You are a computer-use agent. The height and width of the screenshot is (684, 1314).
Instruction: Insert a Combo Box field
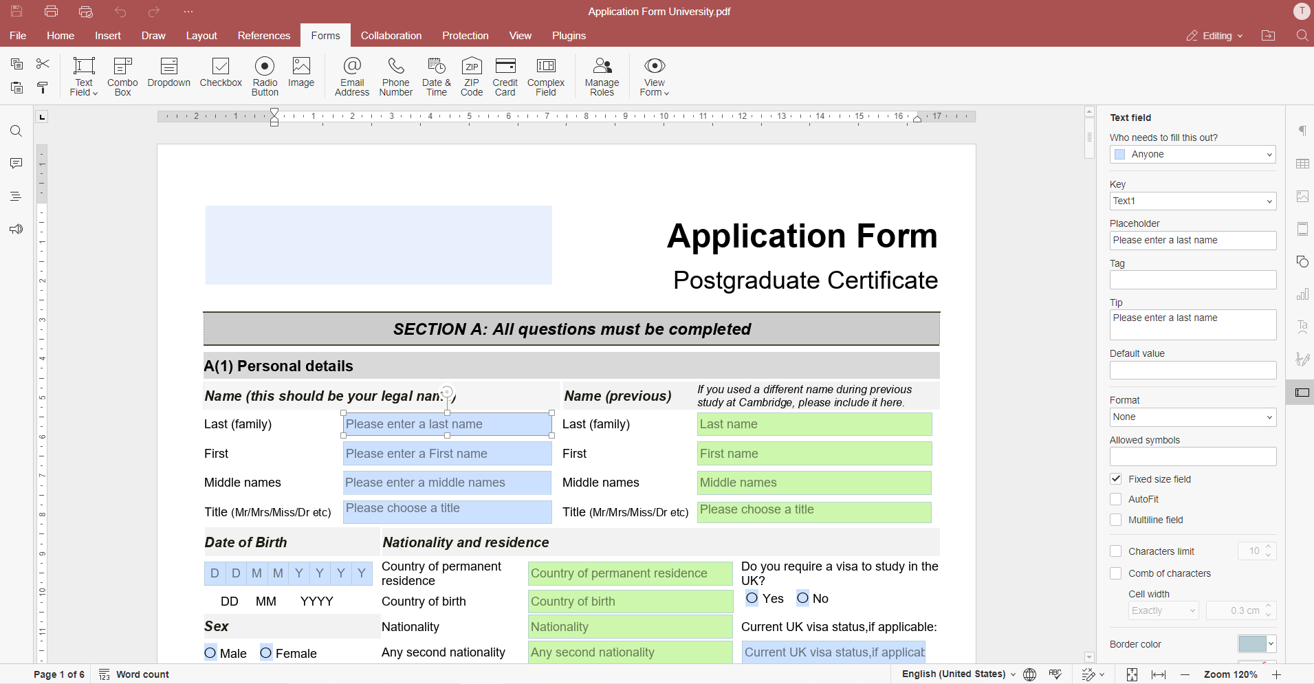[122, 76]
